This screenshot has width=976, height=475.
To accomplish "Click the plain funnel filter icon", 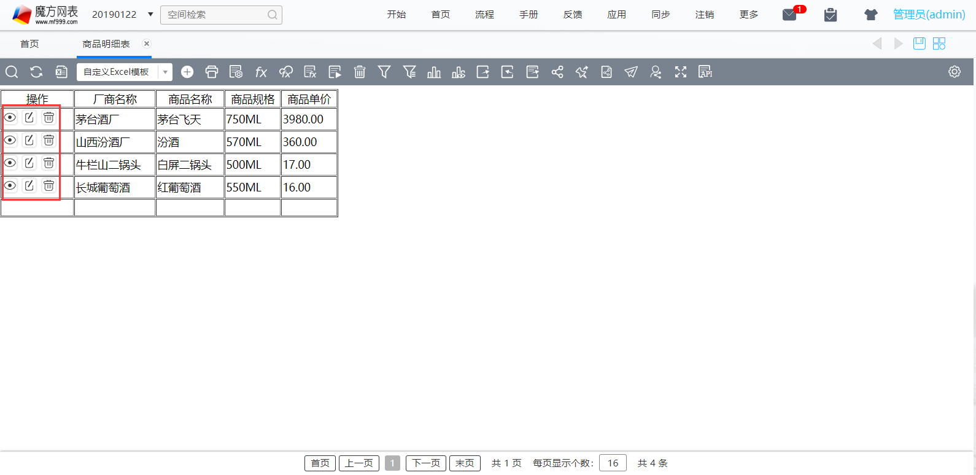I will (x=384, y=72).
